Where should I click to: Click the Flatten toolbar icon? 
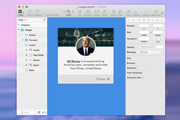click(105, 12)
